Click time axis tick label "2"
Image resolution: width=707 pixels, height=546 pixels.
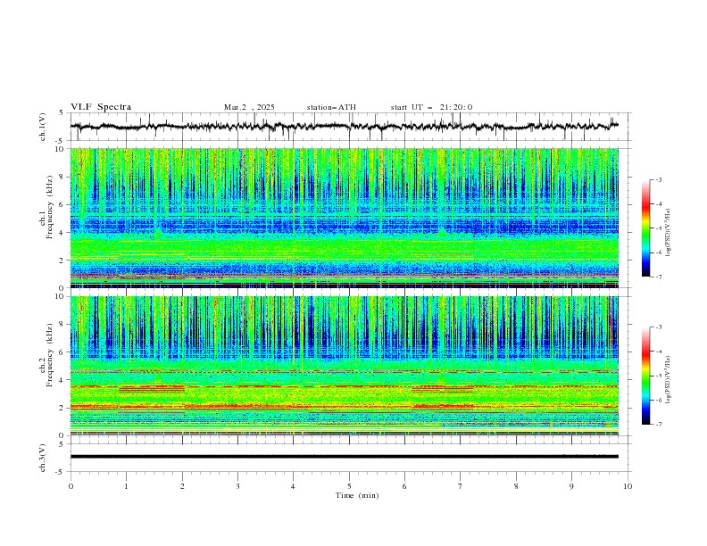pyautogui.click(x=182, y=486)
